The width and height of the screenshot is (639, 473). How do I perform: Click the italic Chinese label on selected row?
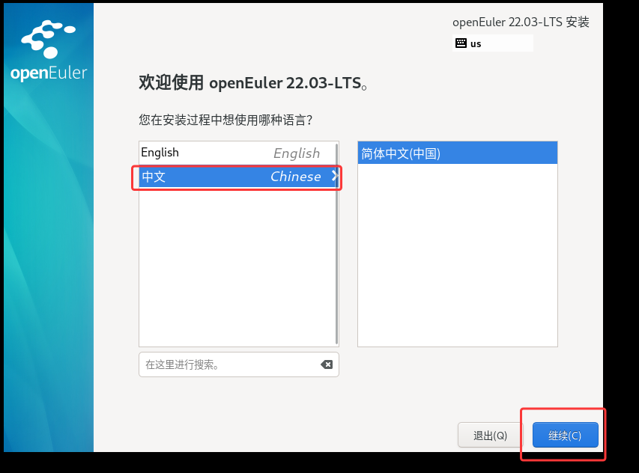coord(295,177)
